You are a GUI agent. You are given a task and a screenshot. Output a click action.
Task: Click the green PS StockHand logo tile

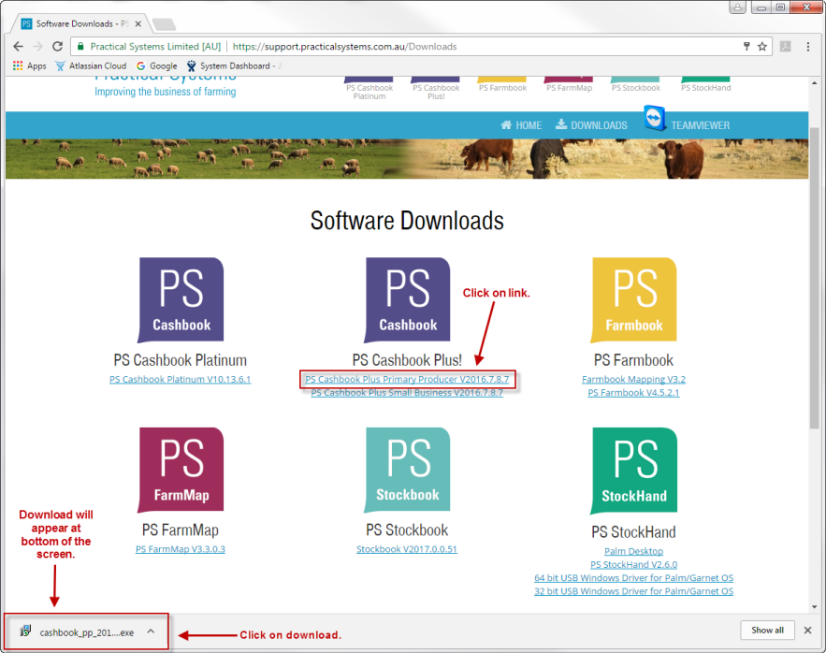click(x=633, y=471)
